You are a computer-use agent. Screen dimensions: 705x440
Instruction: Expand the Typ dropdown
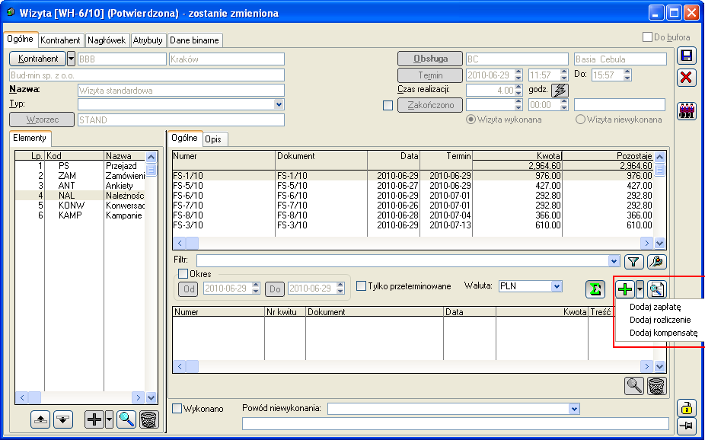click(x=279, y=105)
